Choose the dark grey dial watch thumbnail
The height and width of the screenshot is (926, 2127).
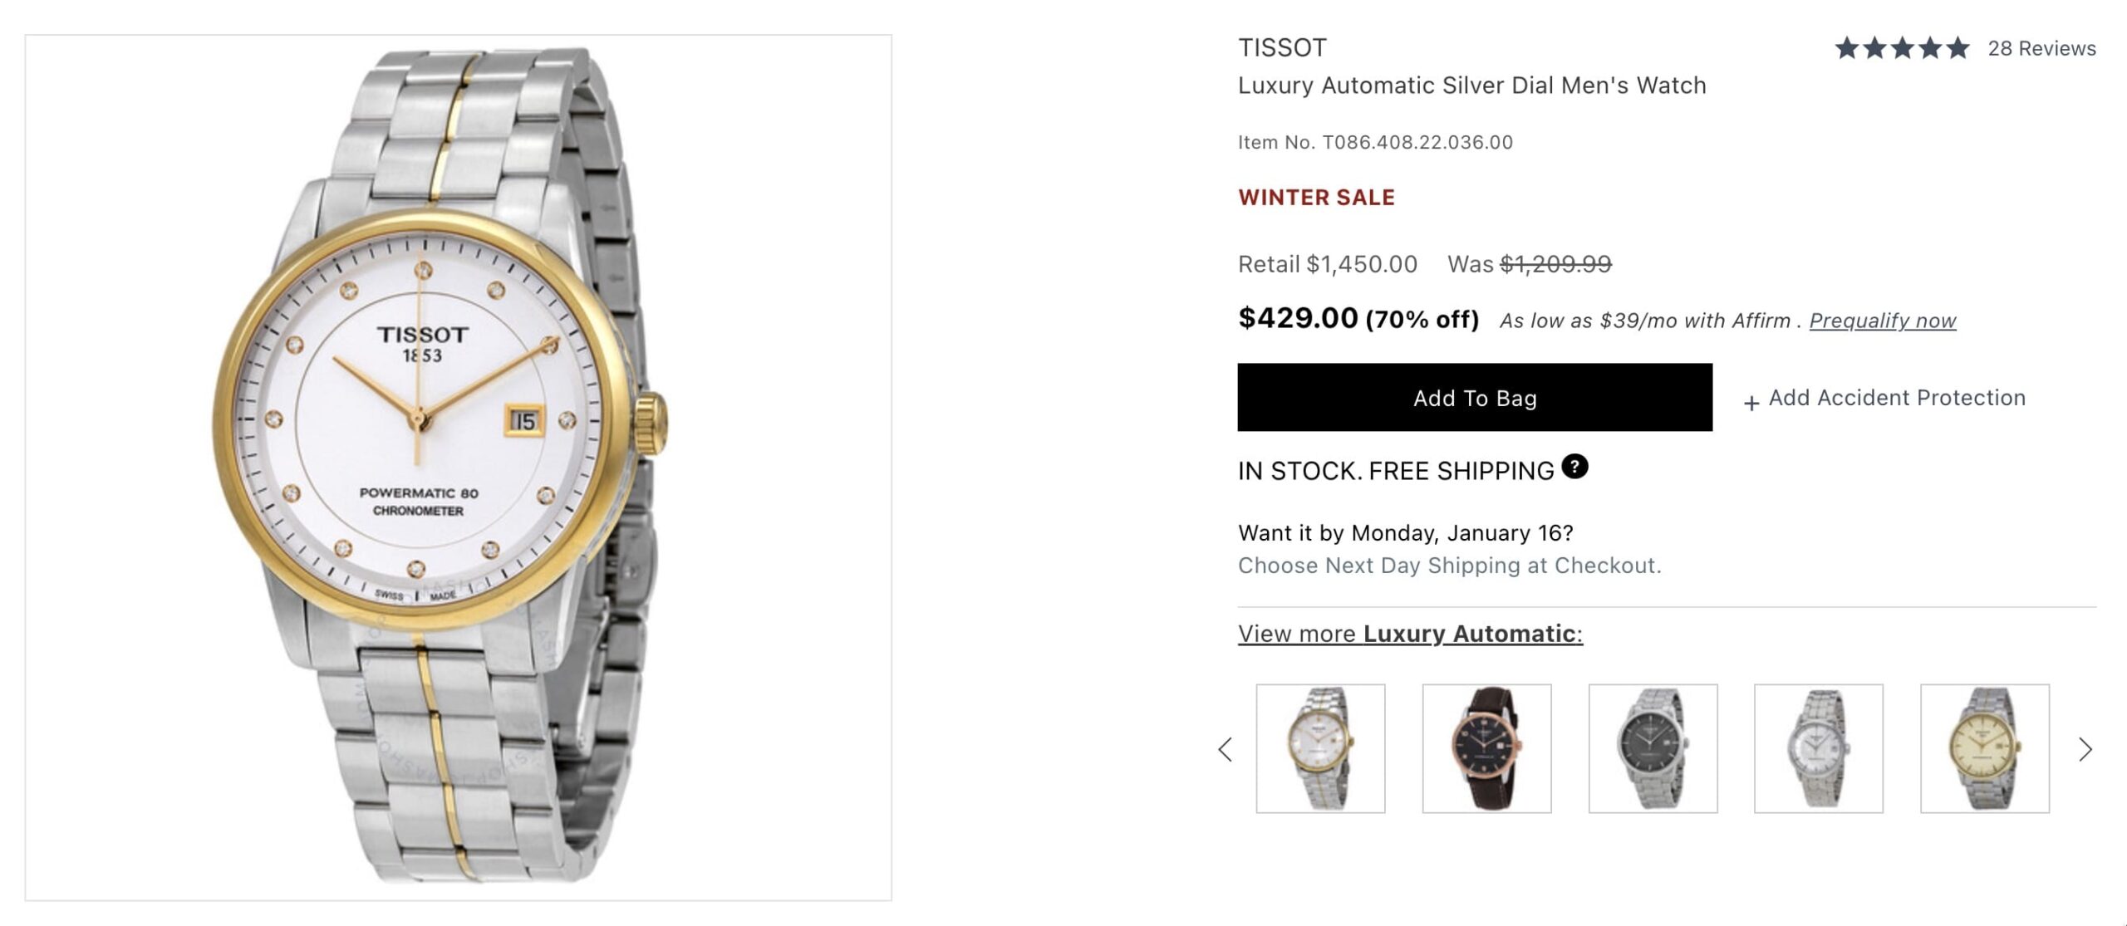coord(1653,748)
